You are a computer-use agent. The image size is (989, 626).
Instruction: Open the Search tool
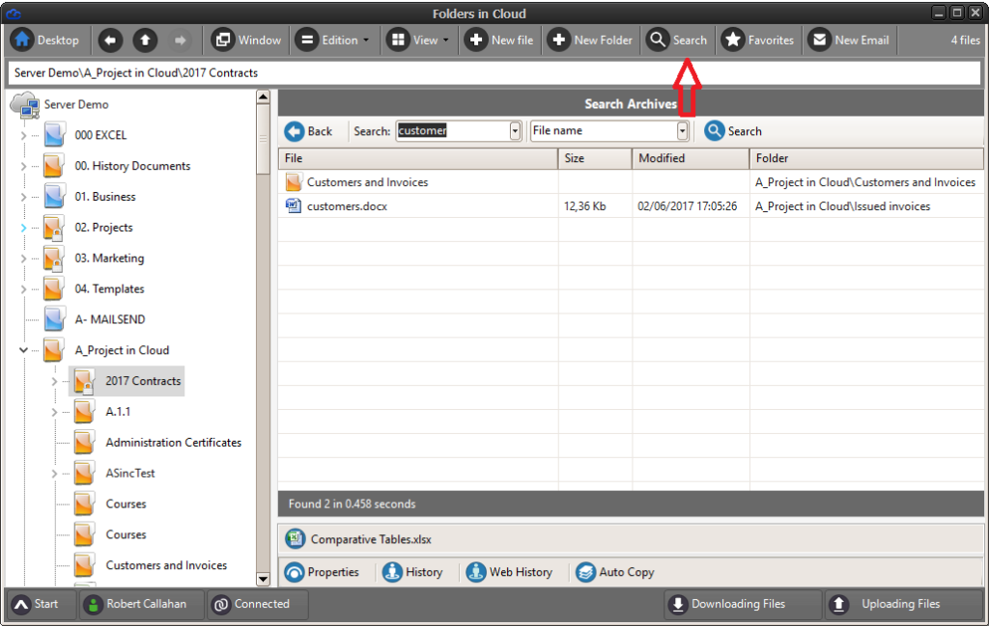click(678, 40)
